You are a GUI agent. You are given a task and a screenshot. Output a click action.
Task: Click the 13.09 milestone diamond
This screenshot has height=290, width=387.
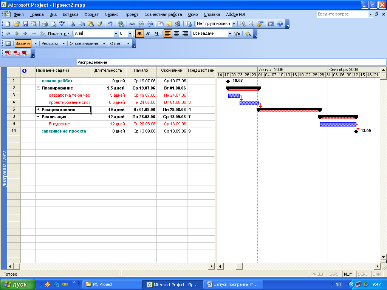tap(356, 131)
